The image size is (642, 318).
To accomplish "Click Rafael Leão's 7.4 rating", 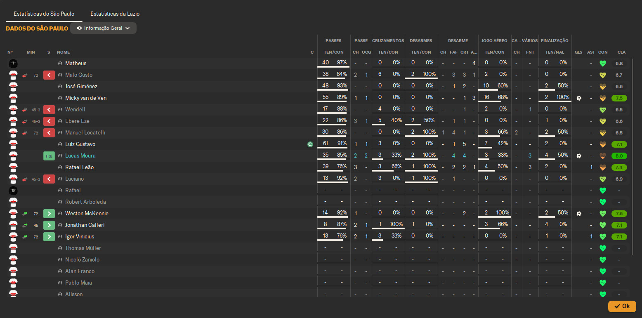I will (619, 167).
